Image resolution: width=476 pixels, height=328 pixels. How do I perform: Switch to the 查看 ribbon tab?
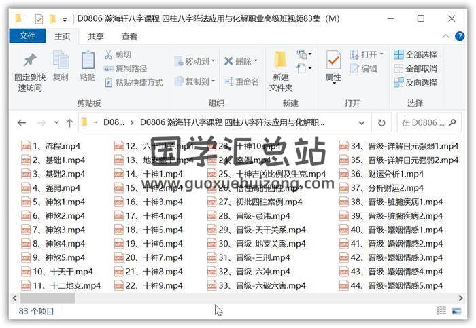[129, 36]
